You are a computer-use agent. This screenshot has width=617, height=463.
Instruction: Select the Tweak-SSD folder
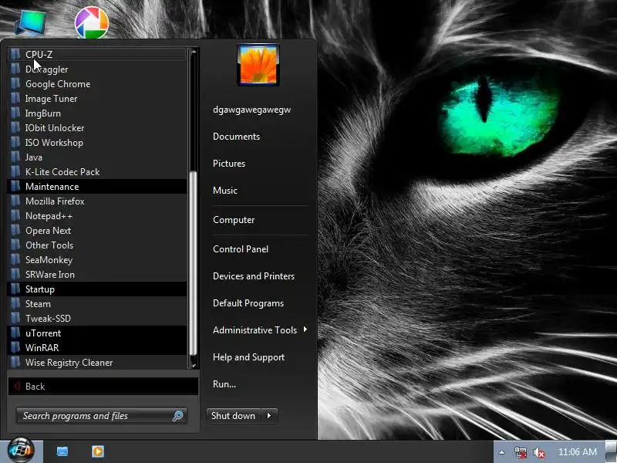point(97,318)
